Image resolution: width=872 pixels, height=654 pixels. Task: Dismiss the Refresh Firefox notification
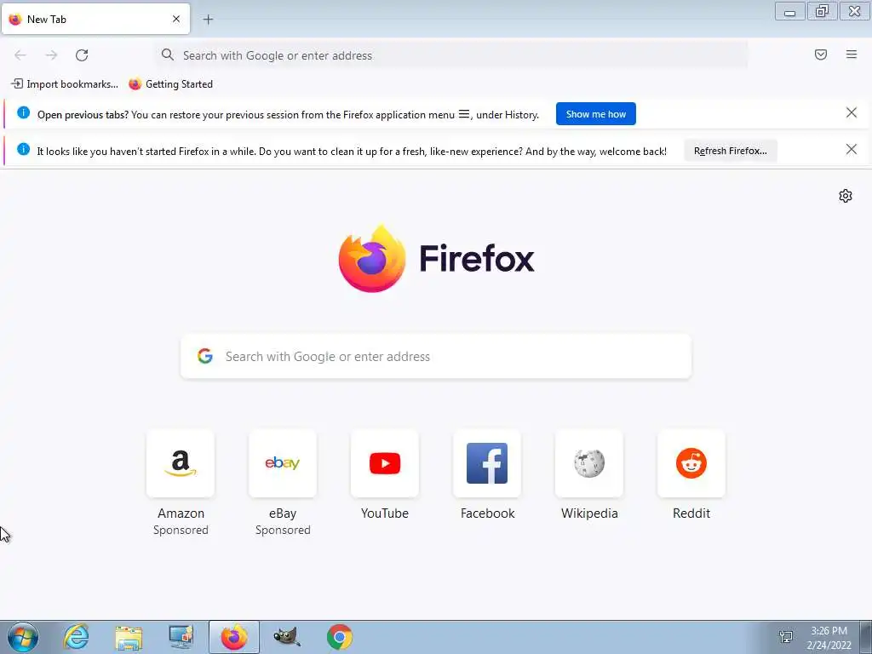tap(852, 149)
